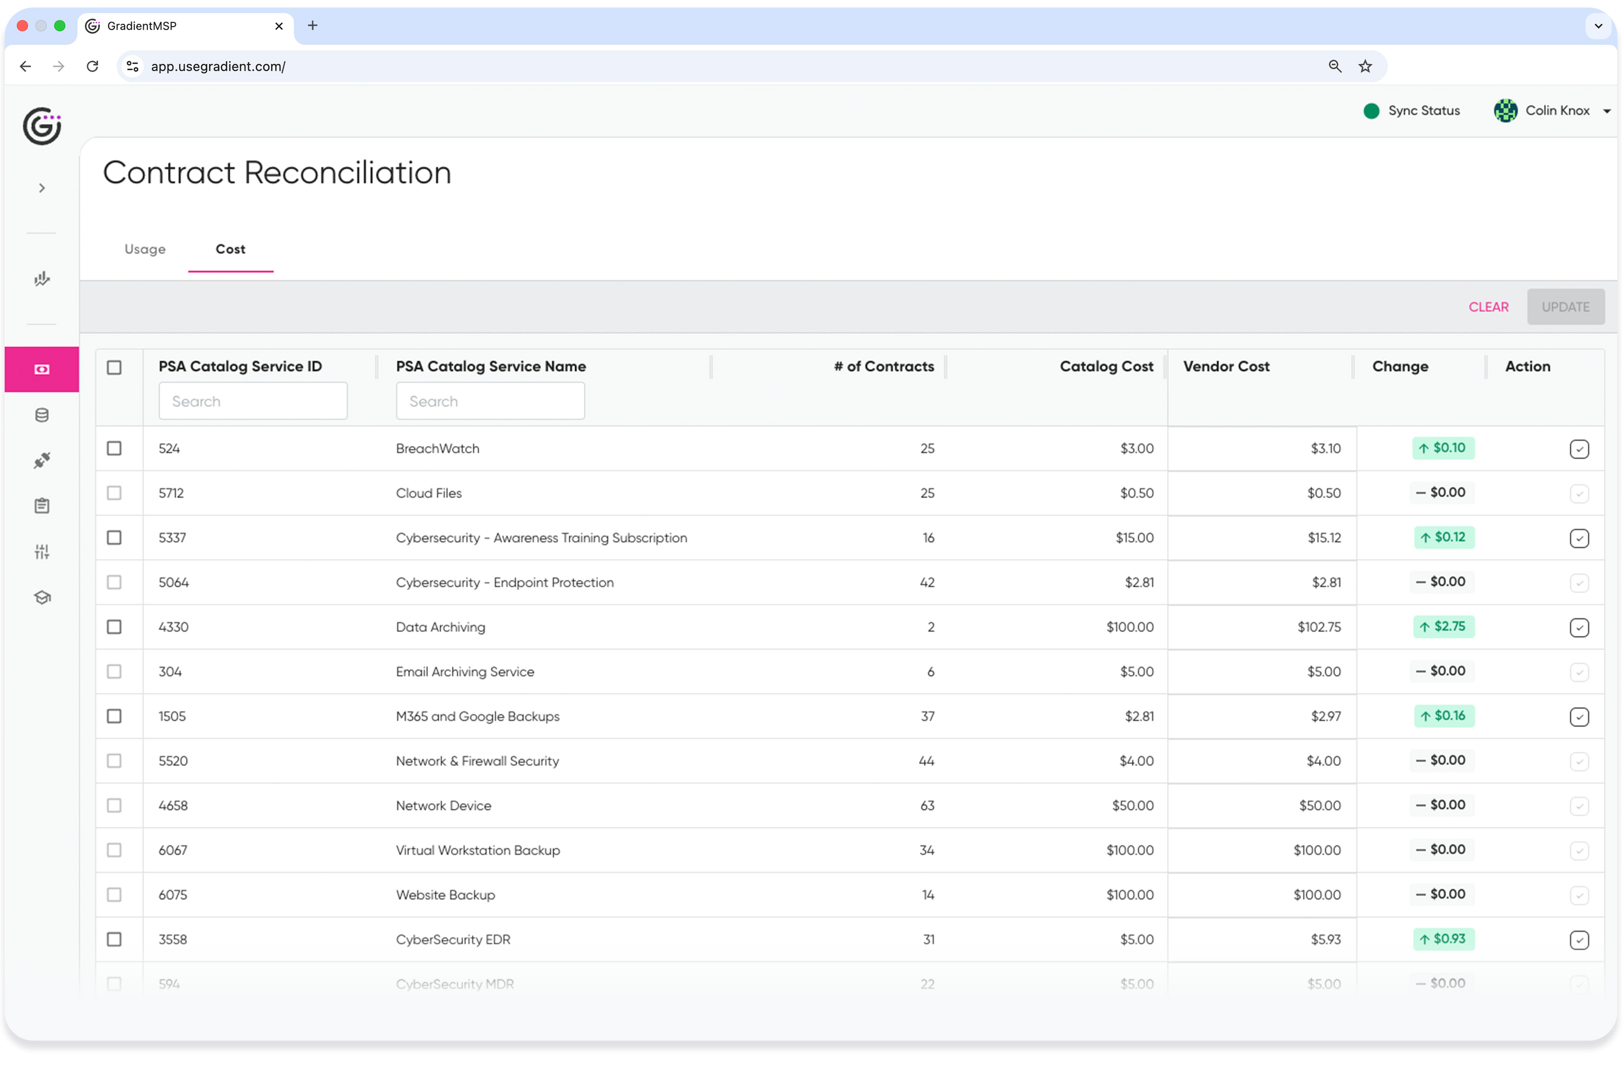The height and width of the screenshot is (1073, 1622).
Task: Click the Data Archiving action check icon
Action: pyautogui.click(x=1578, y=628)
